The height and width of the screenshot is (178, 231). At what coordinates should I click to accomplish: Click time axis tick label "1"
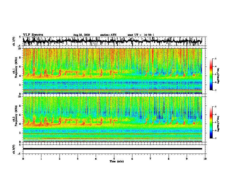(41, 159)
